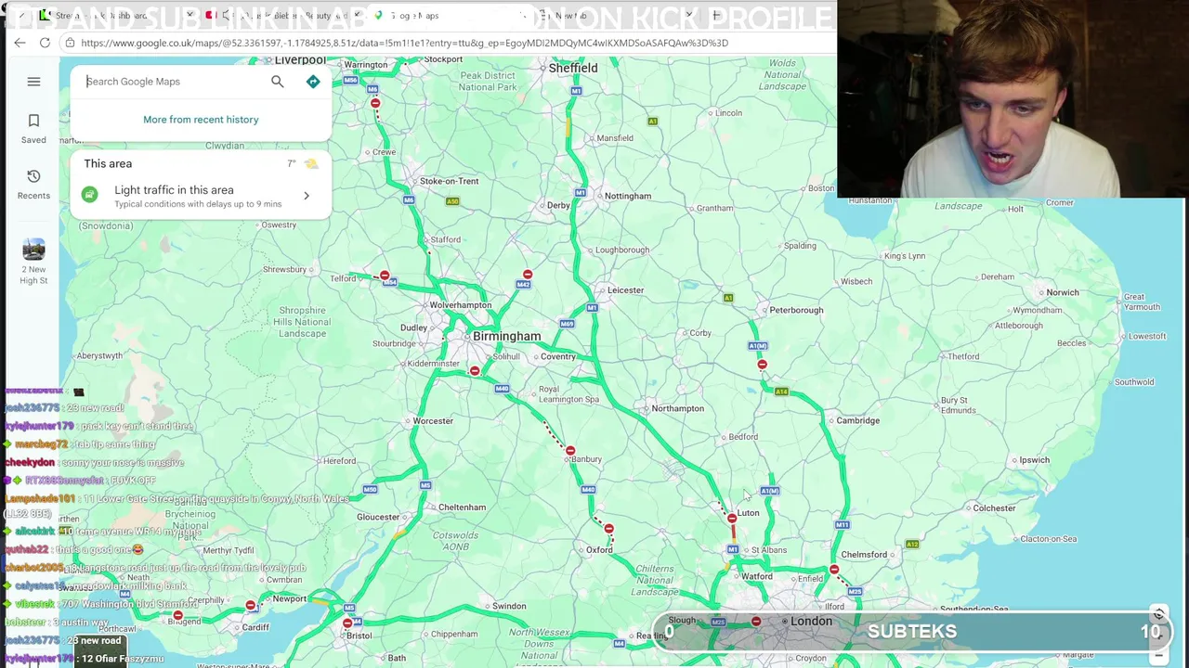The width and height of the screenshot is (1189, 668).
Task: Click the Worcester map label
Action: tap(433, 421)
